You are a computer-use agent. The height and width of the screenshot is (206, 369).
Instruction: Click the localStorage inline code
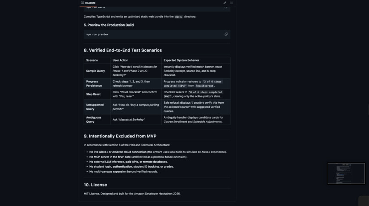coord(205,86)
